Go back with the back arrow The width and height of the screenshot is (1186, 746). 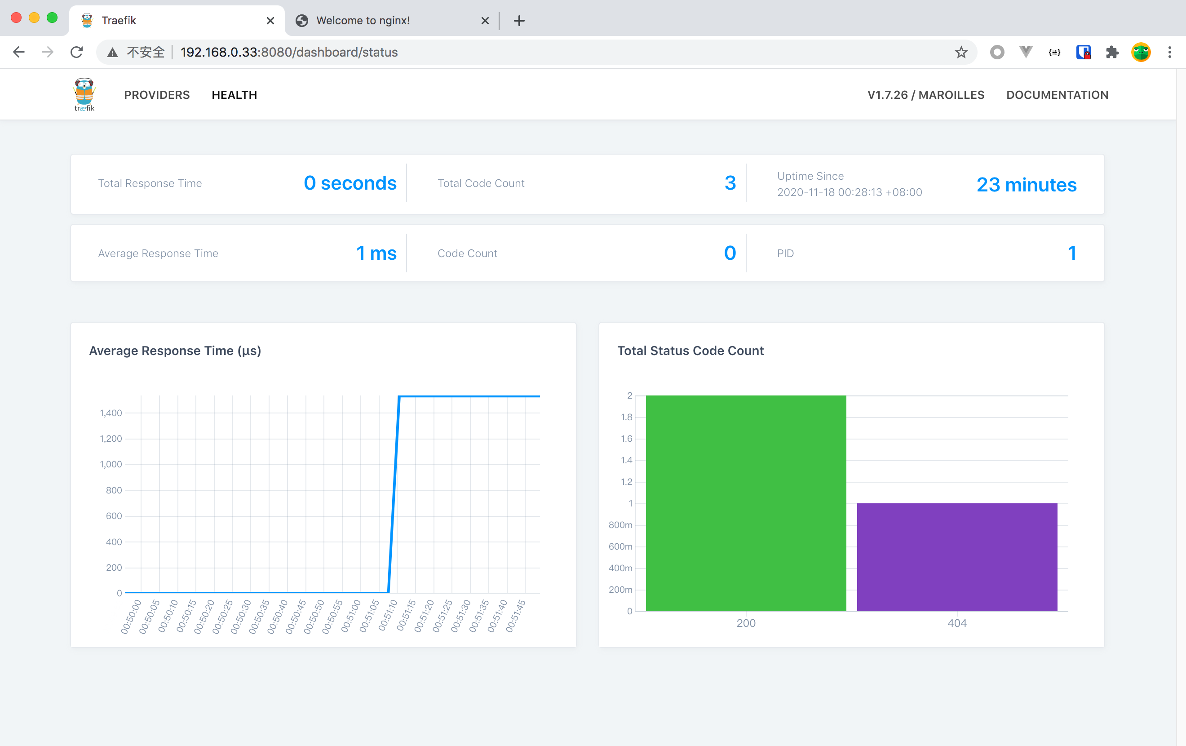point(19,52)
